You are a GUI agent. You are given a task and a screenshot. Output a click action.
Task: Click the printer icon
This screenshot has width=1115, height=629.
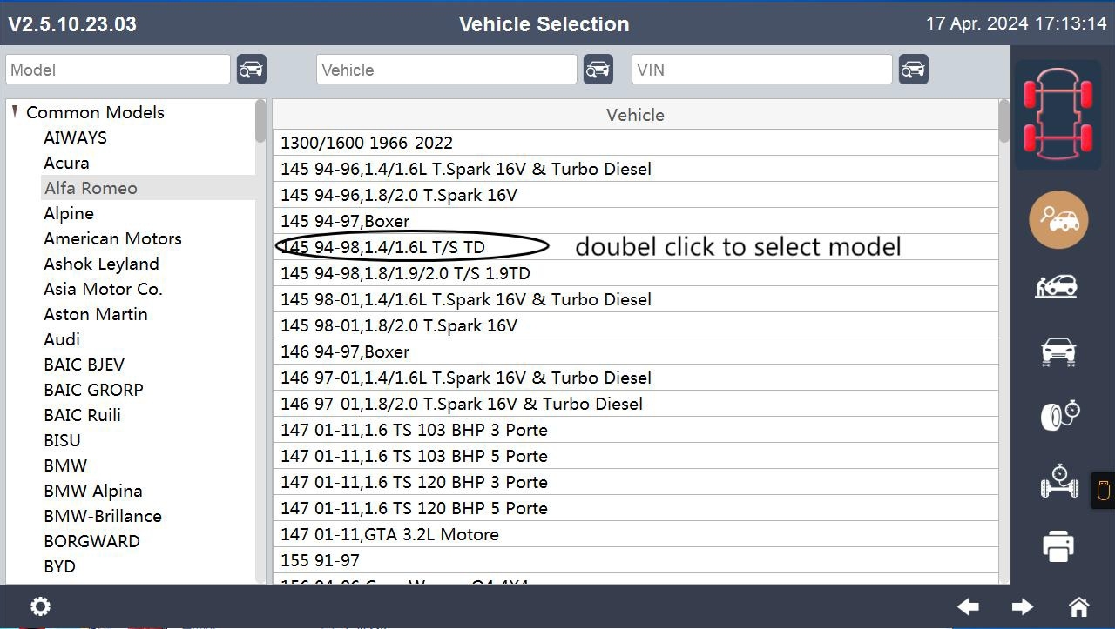point(1058,546)
